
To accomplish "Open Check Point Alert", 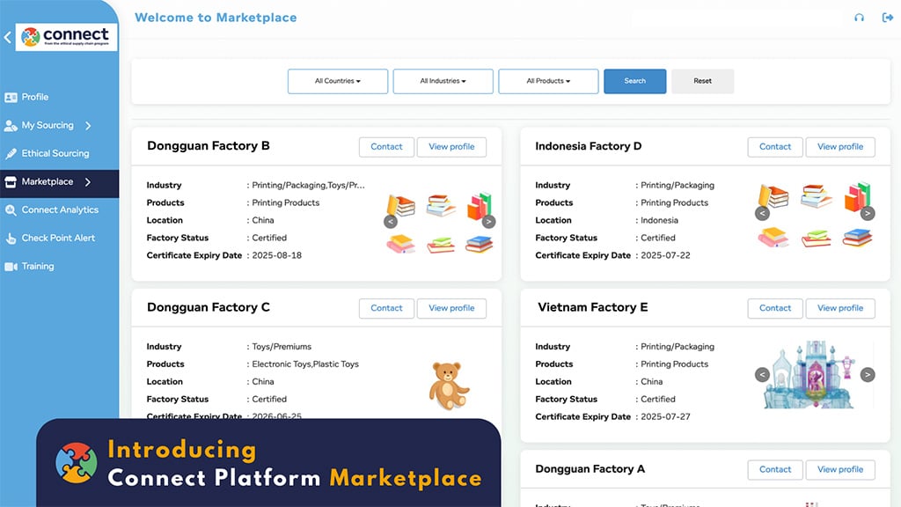I will tap(59, 238).
